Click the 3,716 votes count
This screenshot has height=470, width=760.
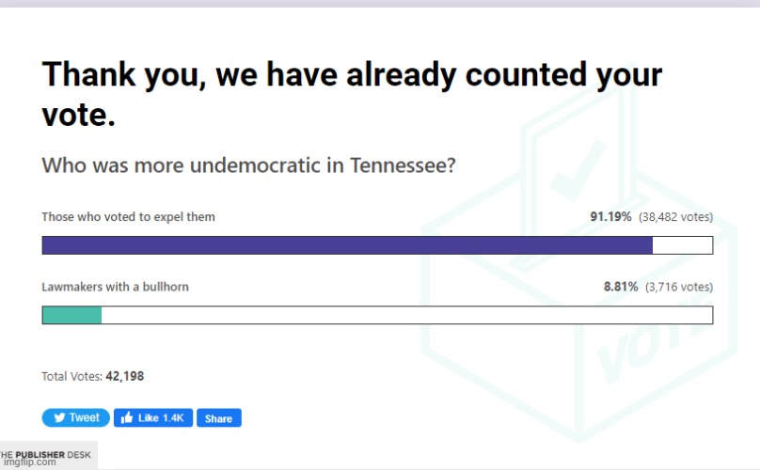[679, 287]
